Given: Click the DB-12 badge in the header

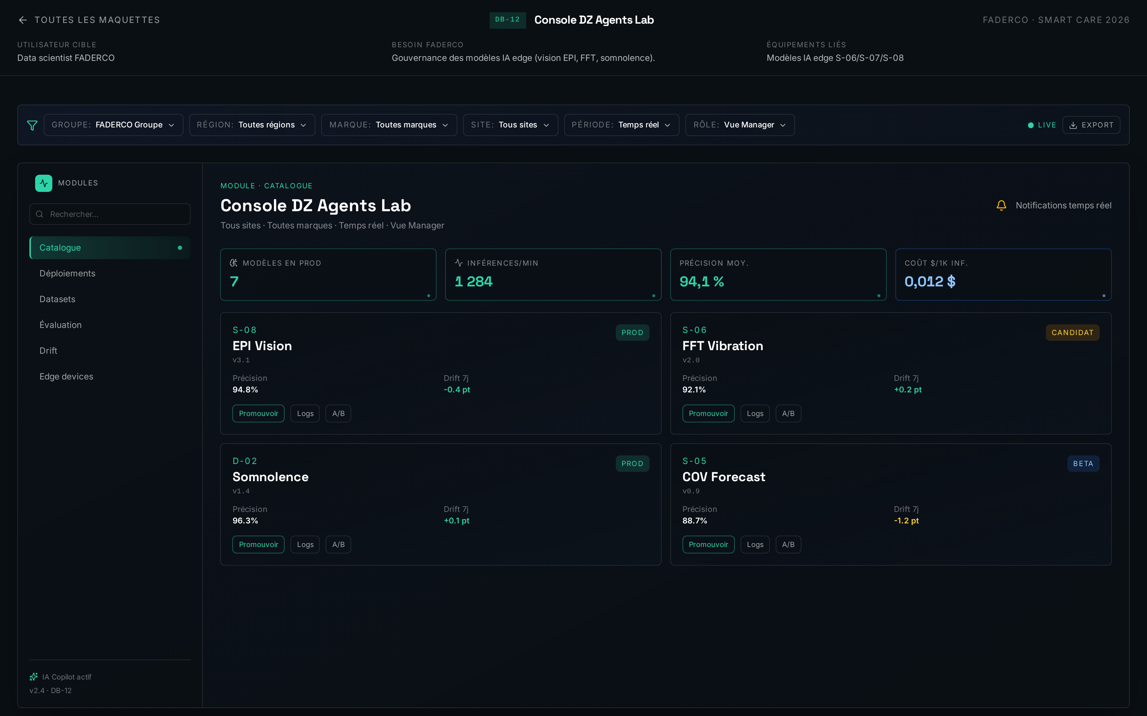Looking at the screenshot, I should coord(508,20).
